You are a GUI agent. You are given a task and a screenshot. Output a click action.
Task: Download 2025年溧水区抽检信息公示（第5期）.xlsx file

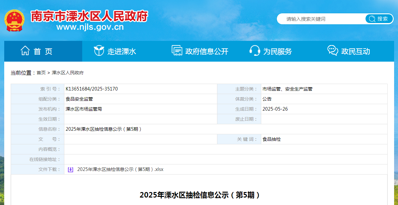(x=120, y=169)
